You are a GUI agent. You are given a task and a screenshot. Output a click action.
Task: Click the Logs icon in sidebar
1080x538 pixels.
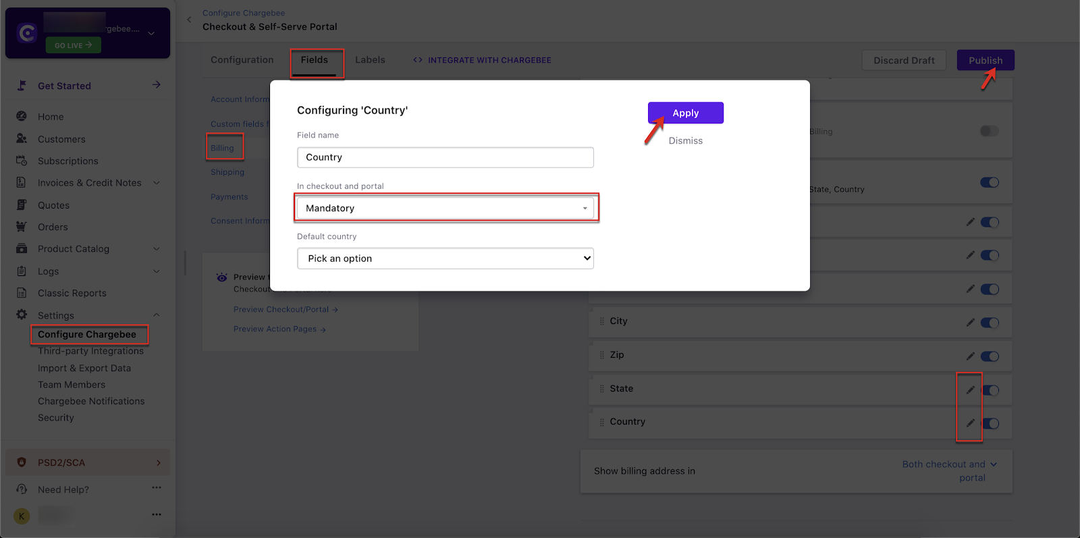[x=22, y=271]
